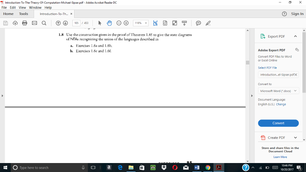Open the Add Comment speech bubble tool
This screenshot has width=306, height=172.
(198, 23)
